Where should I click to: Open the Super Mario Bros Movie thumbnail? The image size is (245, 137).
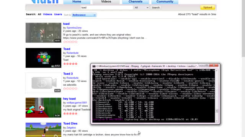[43, 58]
